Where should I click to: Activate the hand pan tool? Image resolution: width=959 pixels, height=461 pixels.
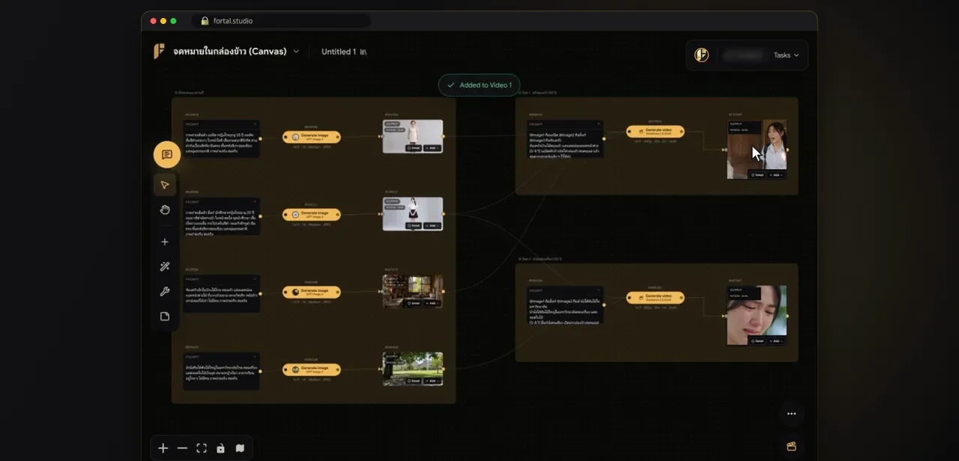click(x=165, y=210)
